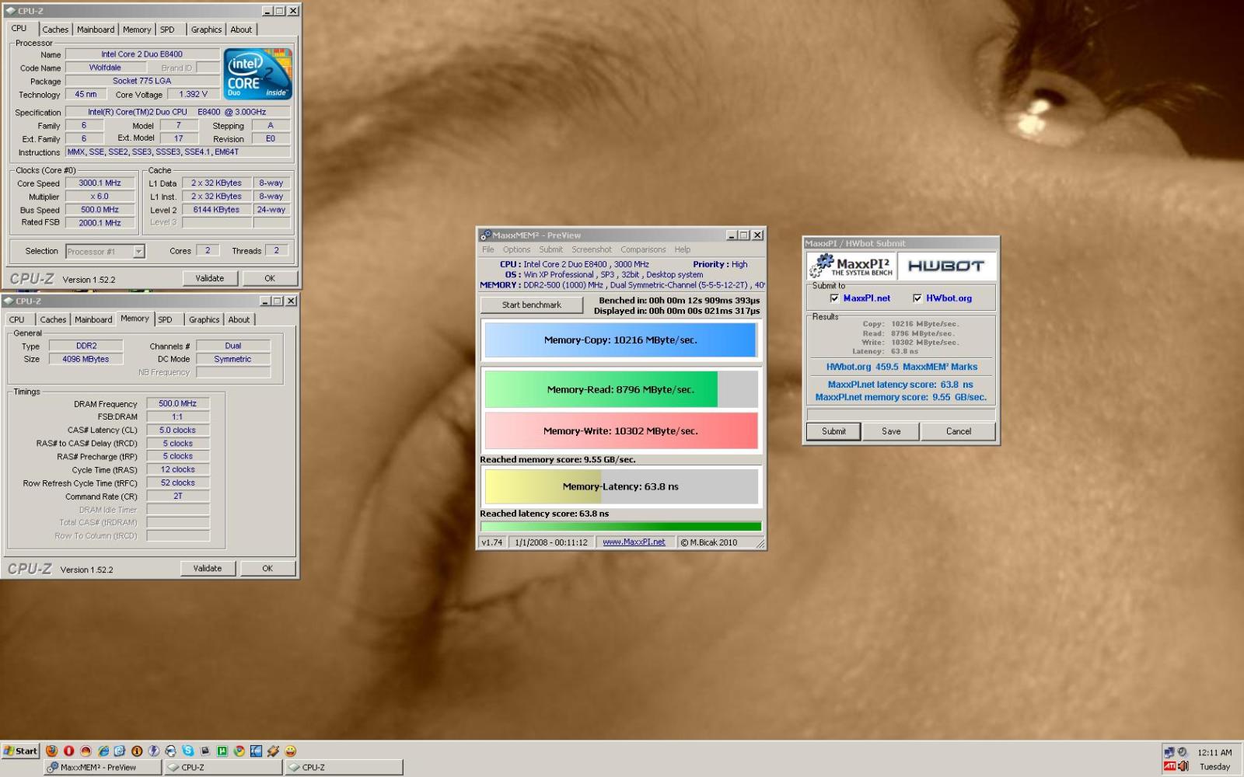Click the taskbar clock showing 12:11 AM
Image resolution: width=1244 pixels, height=777 pixels.
(1214, 752)
